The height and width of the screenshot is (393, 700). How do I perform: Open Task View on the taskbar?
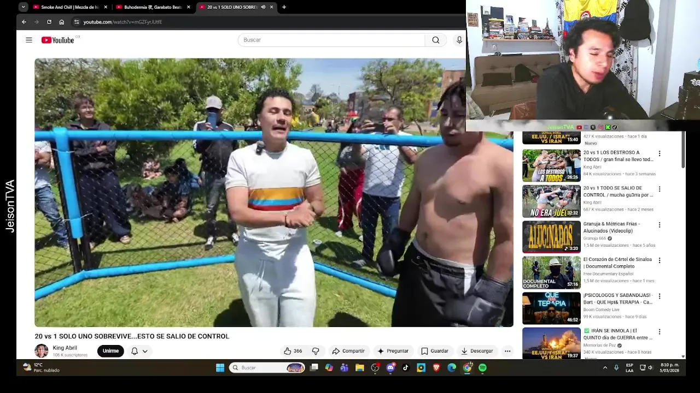[x=314, y=368]
